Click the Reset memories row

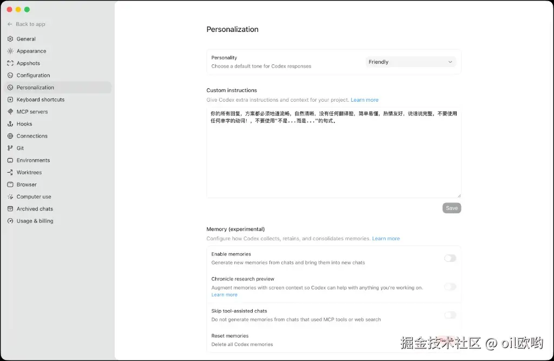333,340
